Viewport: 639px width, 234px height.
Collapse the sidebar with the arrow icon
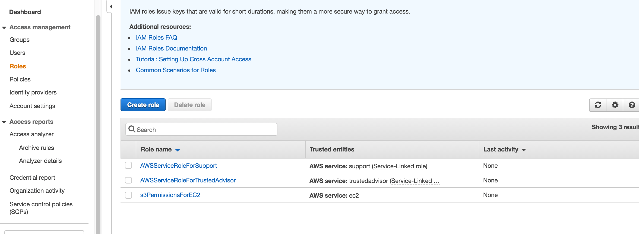click(111, 7)
